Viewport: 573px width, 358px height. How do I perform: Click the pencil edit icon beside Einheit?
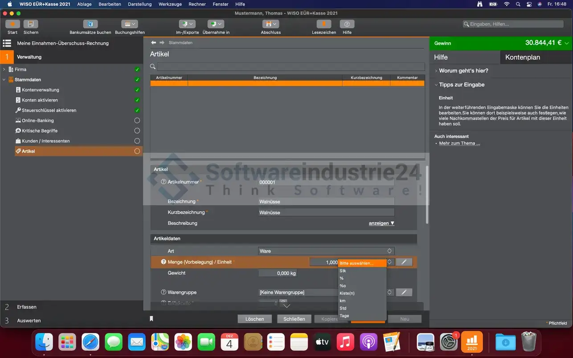click(404, 262)
